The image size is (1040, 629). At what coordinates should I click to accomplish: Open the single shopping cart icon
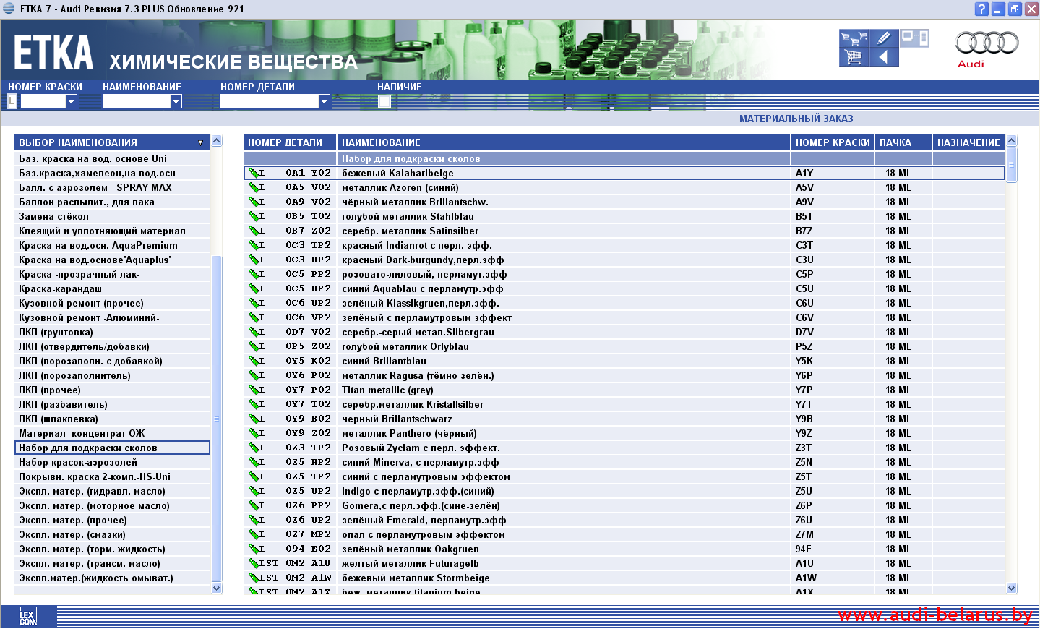point(854,57)
